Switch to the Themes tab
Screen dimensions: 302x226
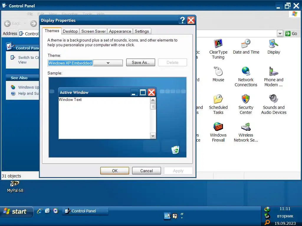pyautogui.click(x=52, y=31)
